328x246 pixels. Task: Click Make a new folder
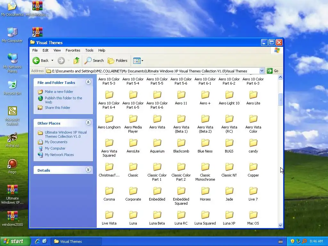(59, 92)
